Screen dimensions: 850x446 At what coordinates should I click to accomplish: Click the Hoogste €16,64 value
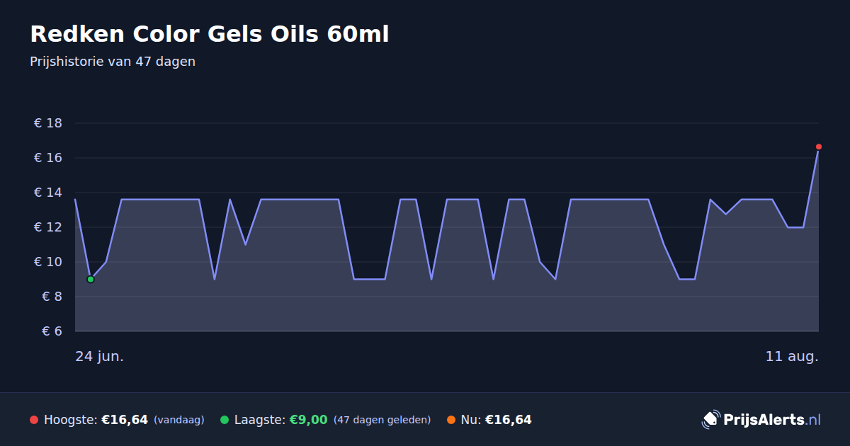[x=125, y=420]
